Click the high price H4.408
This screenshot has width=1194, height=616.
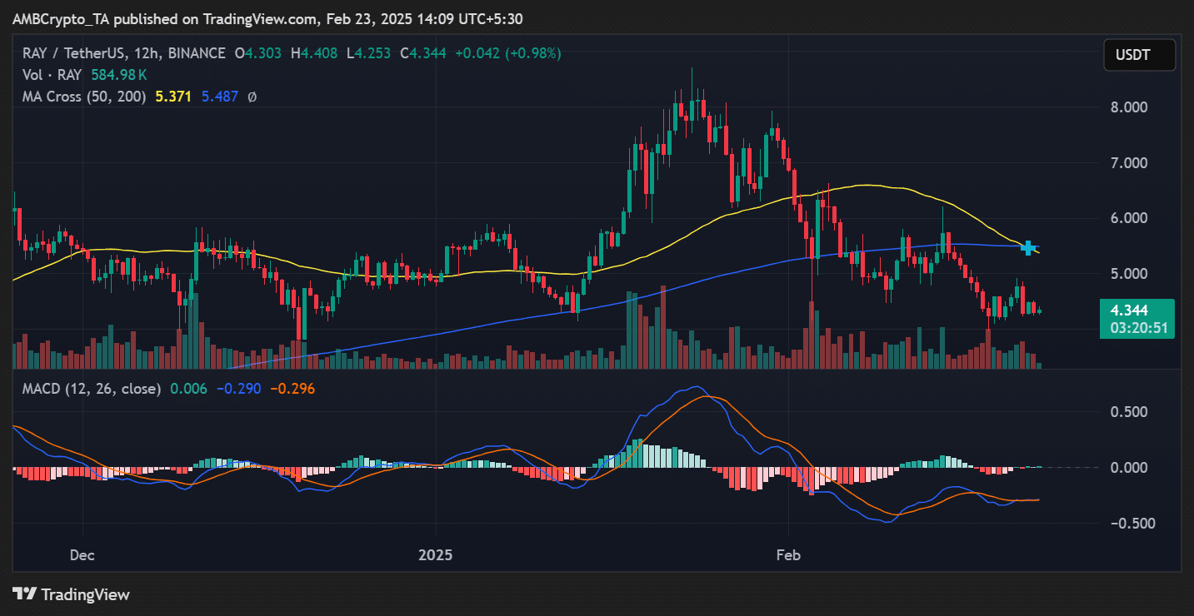(x=314, y=53)
